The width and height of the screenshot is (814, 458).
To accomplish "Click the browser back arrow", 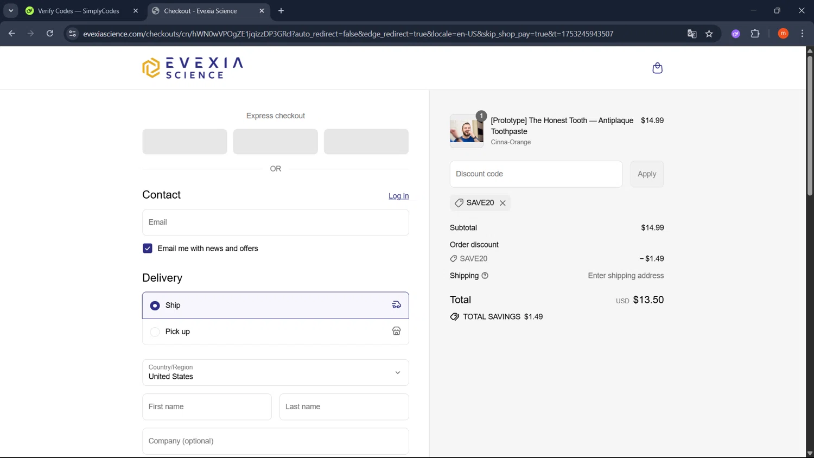I will (x=11, y=34).
